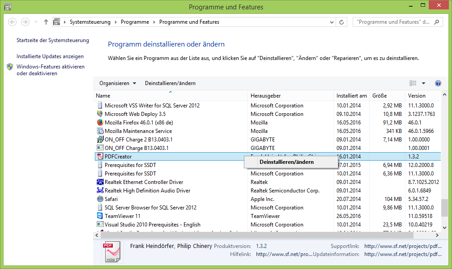Image resolution: width=452 pixels, height=269 pixels.
Task: Open the address bar history dropdown
Action: point(332,22)
